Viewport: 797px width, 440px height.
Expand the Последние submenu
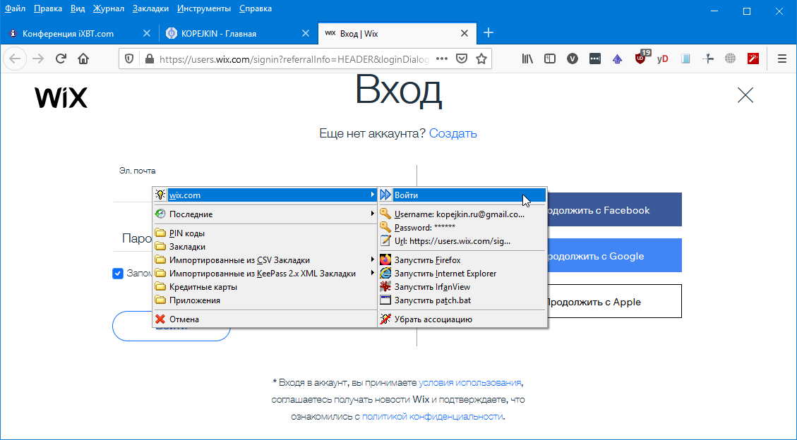(x=264, y=214)
